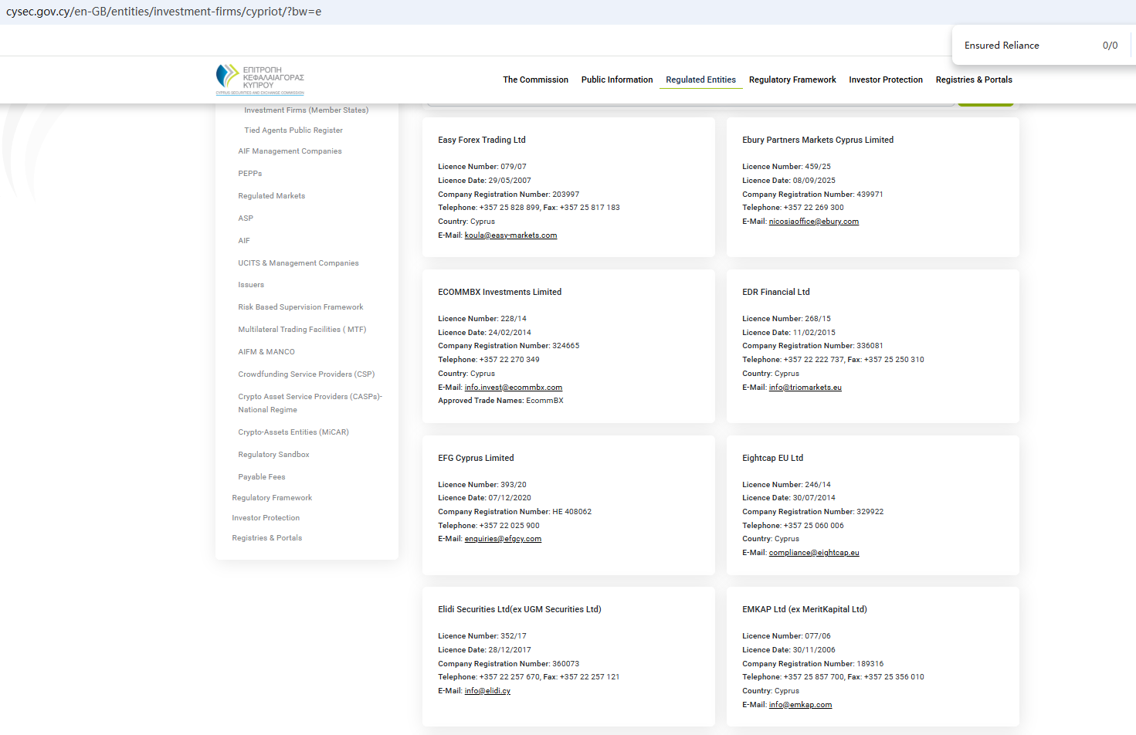This screenshot has height=735, width=1136.
Task: Open The Commission menu
Action: [535, 80]
